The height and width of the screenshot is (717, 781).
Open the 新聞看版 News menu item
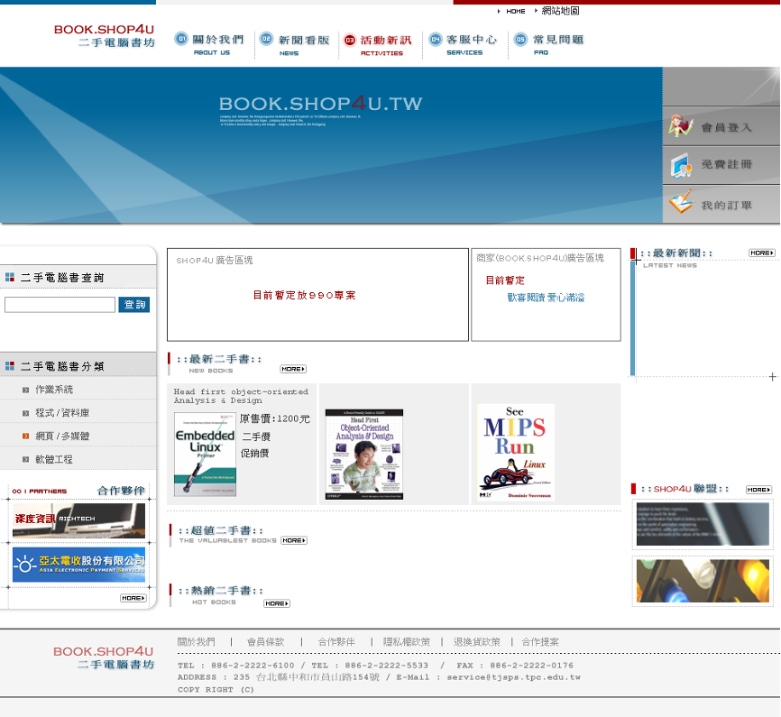[x=295, y=41]
